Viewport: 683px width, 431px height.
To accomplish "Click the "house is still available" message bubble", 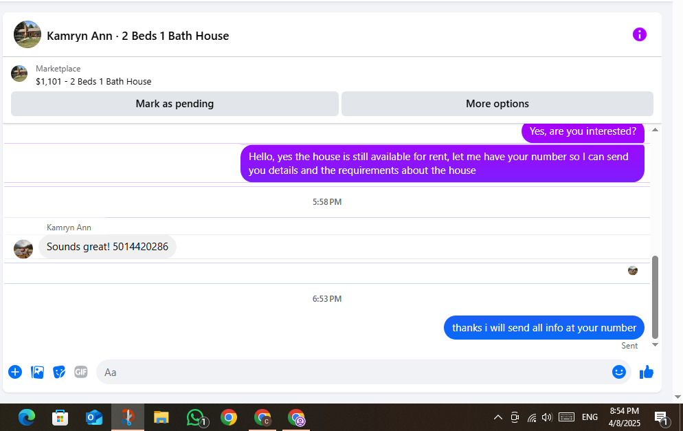I will (x=442, y=164).
